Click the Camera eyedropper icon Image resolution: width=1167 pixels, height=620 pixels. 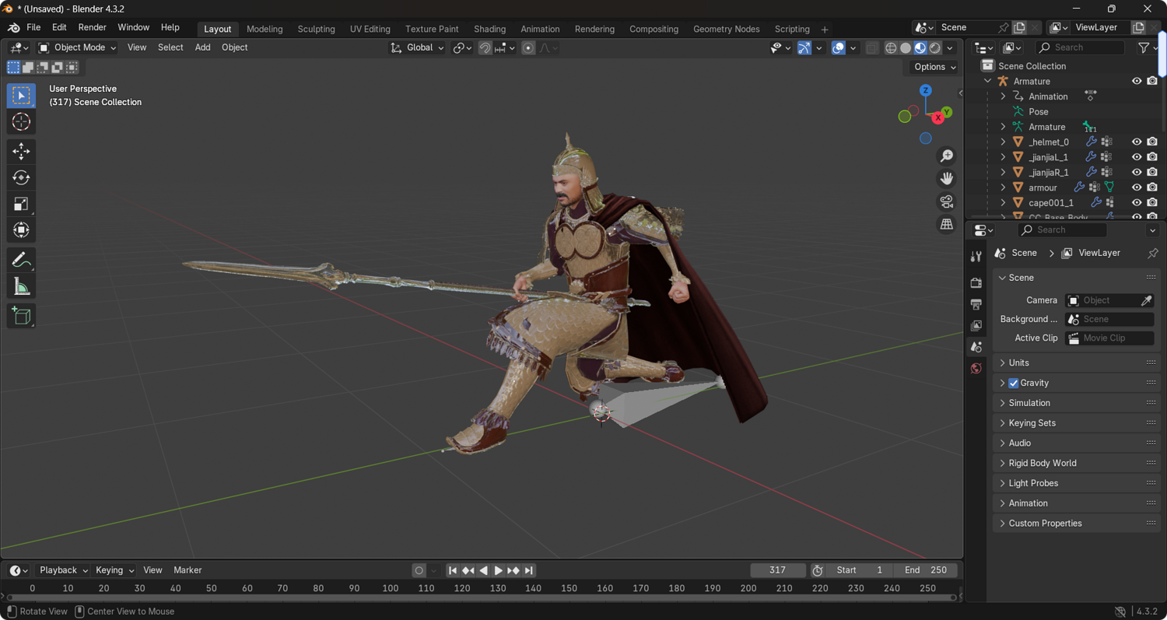(1146, 300)
